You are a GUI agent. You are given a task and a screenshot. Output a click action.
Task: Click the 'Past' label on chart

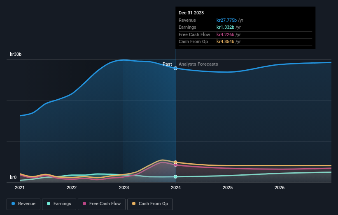(x=167, y=64)
